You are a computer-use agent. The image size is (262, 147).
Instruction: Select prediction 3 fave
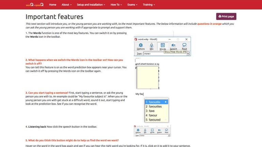click(156, 111)
